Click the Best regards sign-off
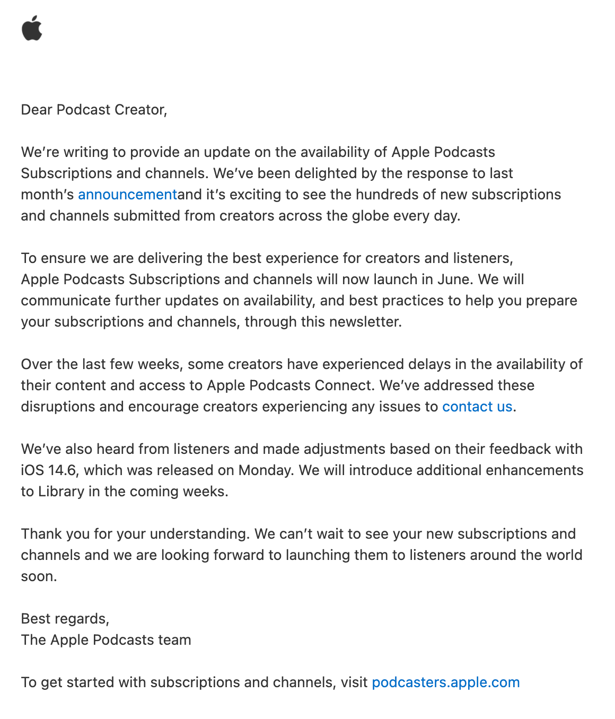 click(x=65, y=619)
